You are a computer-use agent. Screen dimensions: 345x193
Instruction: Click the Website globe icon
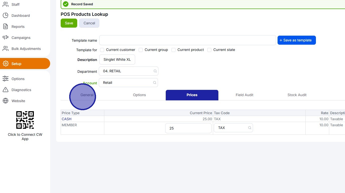pyautogui.click(x=6, y=101)
